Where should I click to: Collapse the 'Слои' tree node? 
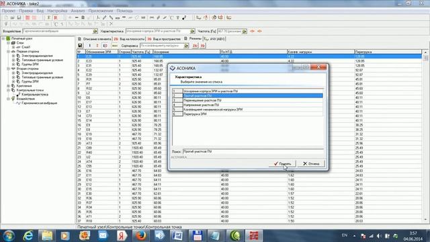pyautogui.click(x=8, y=43)
